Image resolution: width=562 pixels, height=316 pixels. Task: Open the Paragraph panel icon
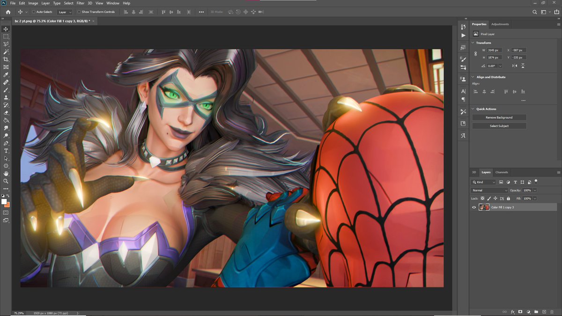[463, 99]
